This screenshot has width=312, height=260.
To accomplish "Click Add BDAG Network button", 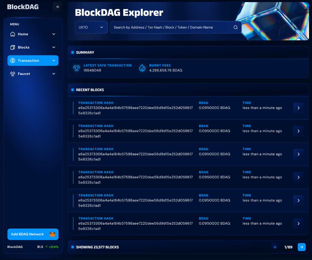I will tap(33, 234).
